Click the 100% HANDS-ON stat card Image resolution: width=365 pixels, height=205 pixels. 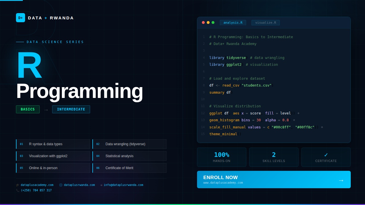point(222,157)
